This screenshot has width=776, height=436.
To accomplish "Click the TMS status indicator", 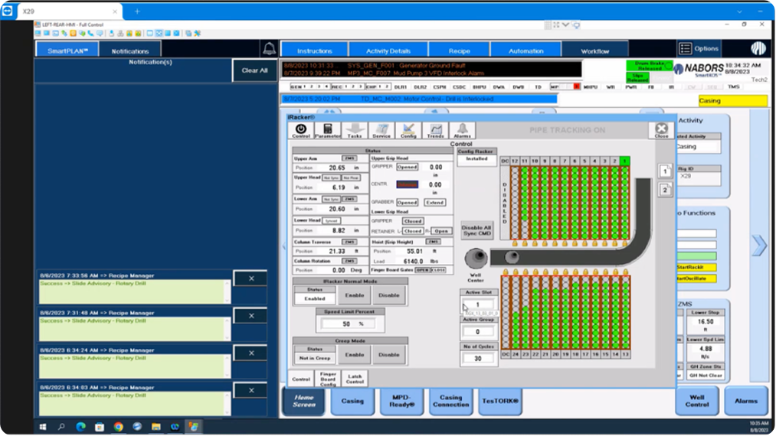I will pos(733,87).
